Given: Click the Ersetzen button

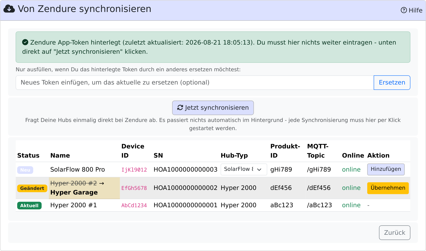Looking at the screenshot, I should pyautogui.click(x=392, y=82).
